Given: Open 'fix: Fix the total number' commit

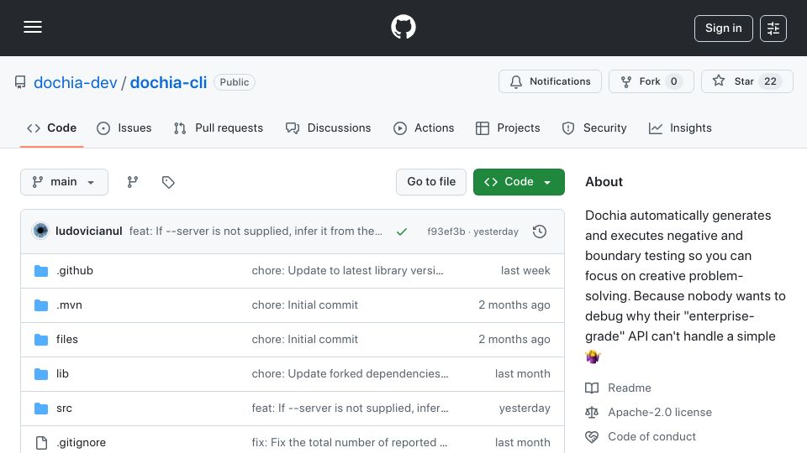Looking at the screenshot, I should [350, 443].
